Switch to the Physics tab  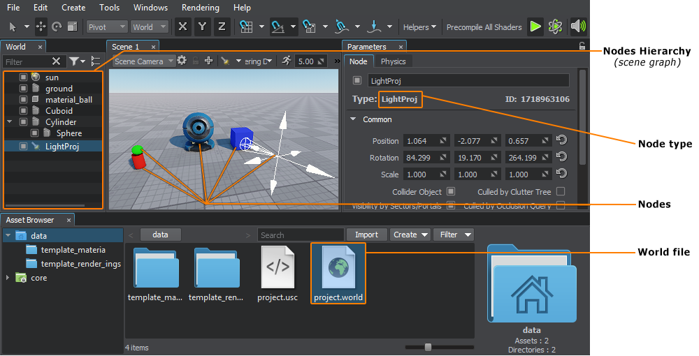393,61
